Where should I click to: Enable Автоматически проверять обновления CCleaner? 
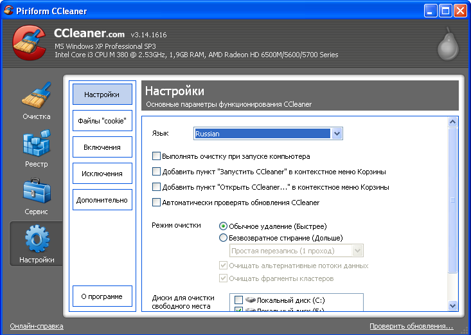pos(156,202)
